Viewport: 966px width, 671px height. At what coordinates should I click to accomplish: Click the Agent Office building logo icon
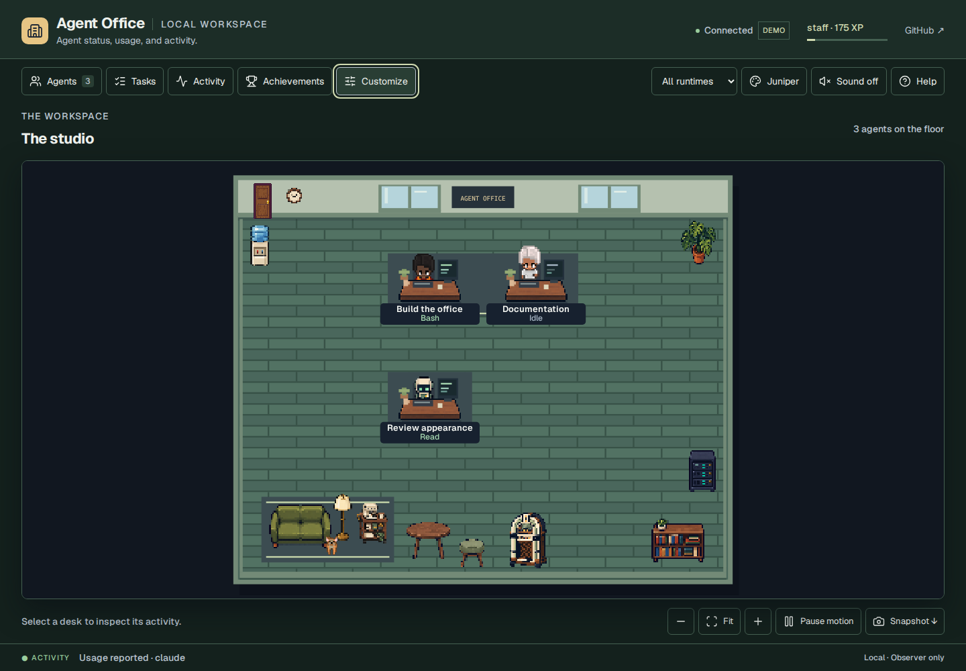tap(35, 31)
